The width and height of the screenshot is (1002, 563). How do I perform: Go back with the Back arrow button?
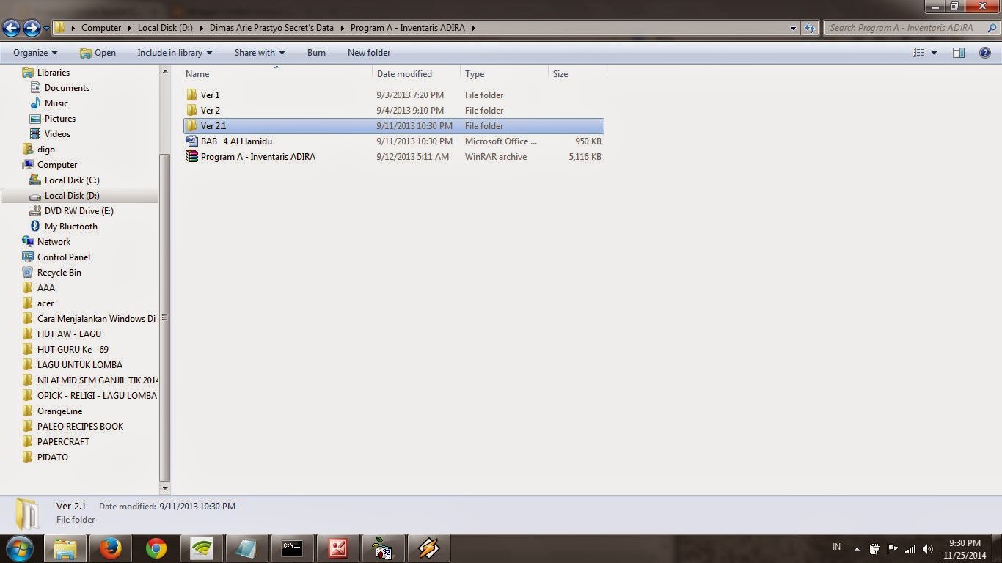11,29
